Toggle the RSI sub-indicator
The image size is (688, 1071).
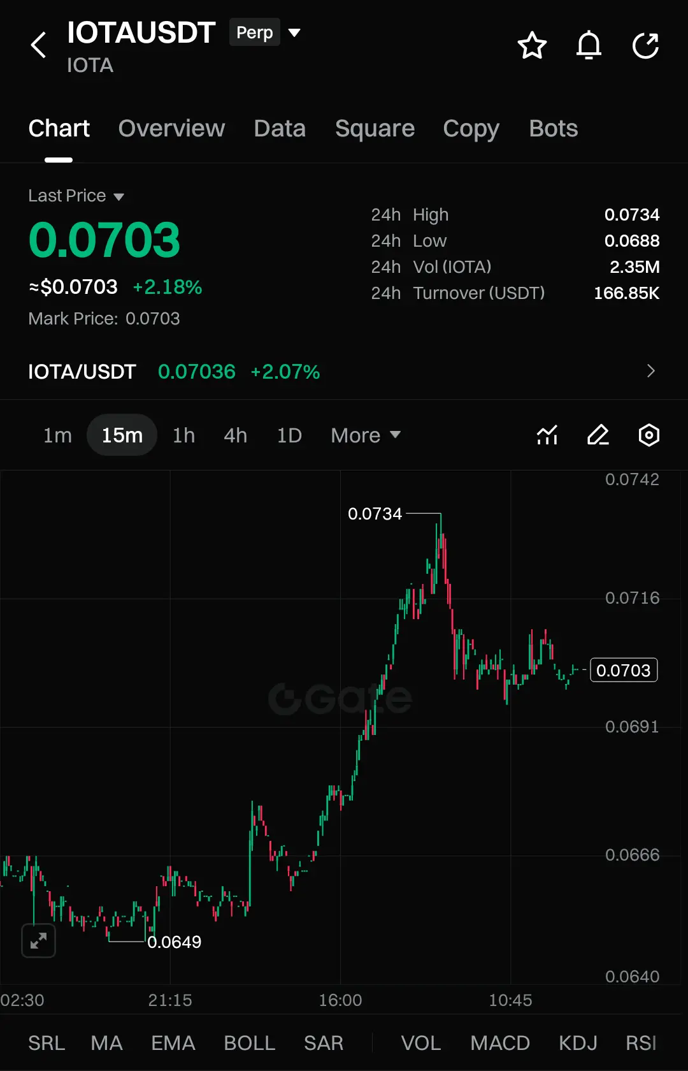[x=641, y=1043]
